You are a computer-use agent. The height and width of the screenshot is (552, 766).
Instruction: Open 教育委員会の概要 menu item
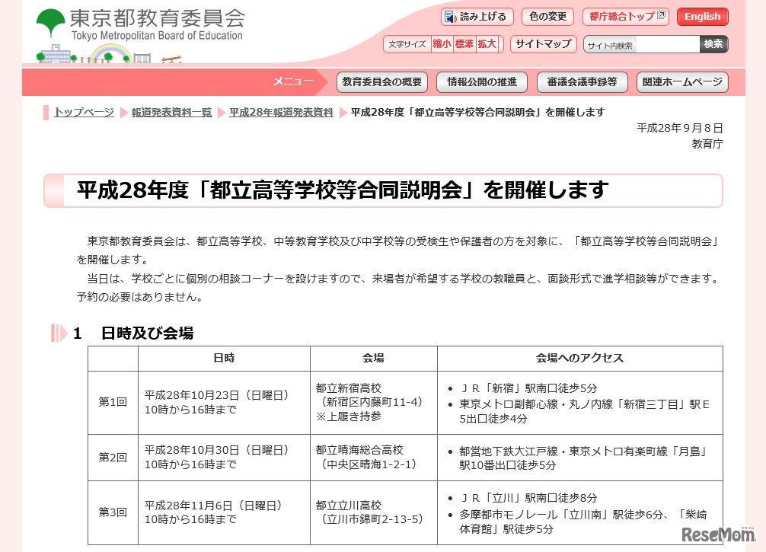[381, 82]
